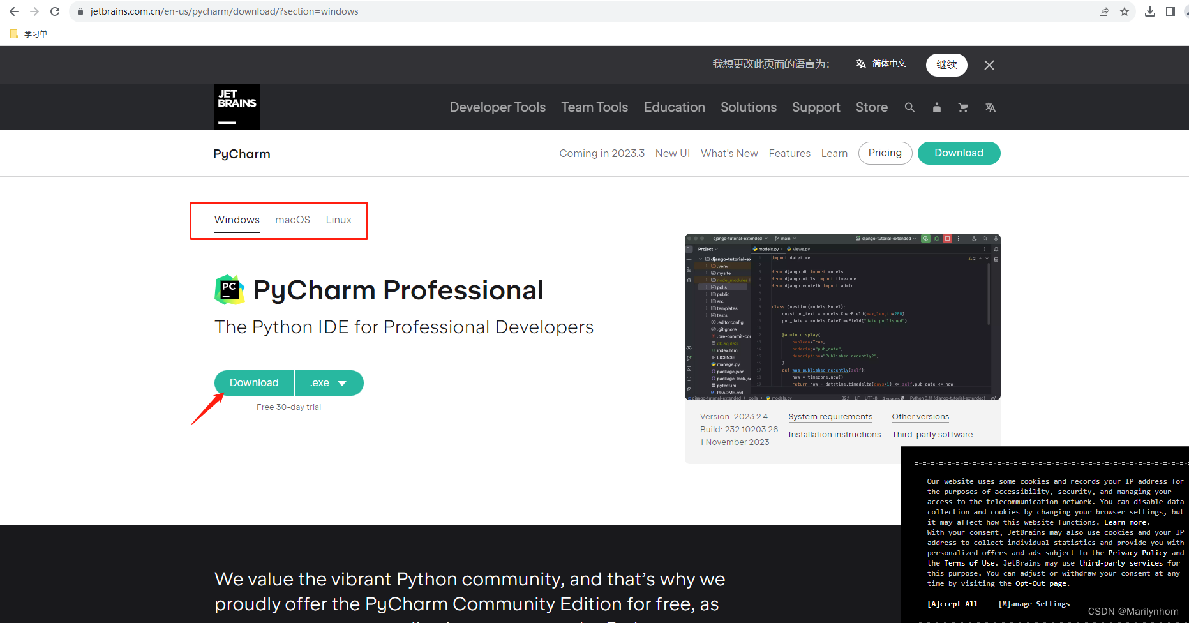Click the share page icon in address bar
The image size is (1189, 623).
tap(1104, 11)
